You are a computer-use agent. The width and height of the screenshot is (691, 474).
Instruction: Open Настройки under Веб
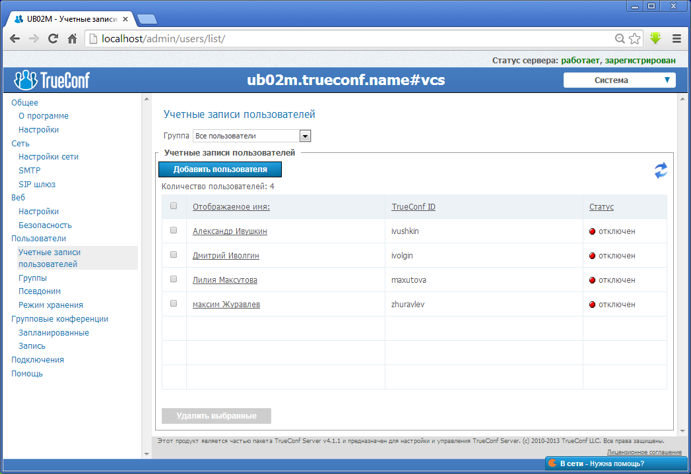point(38,212)
